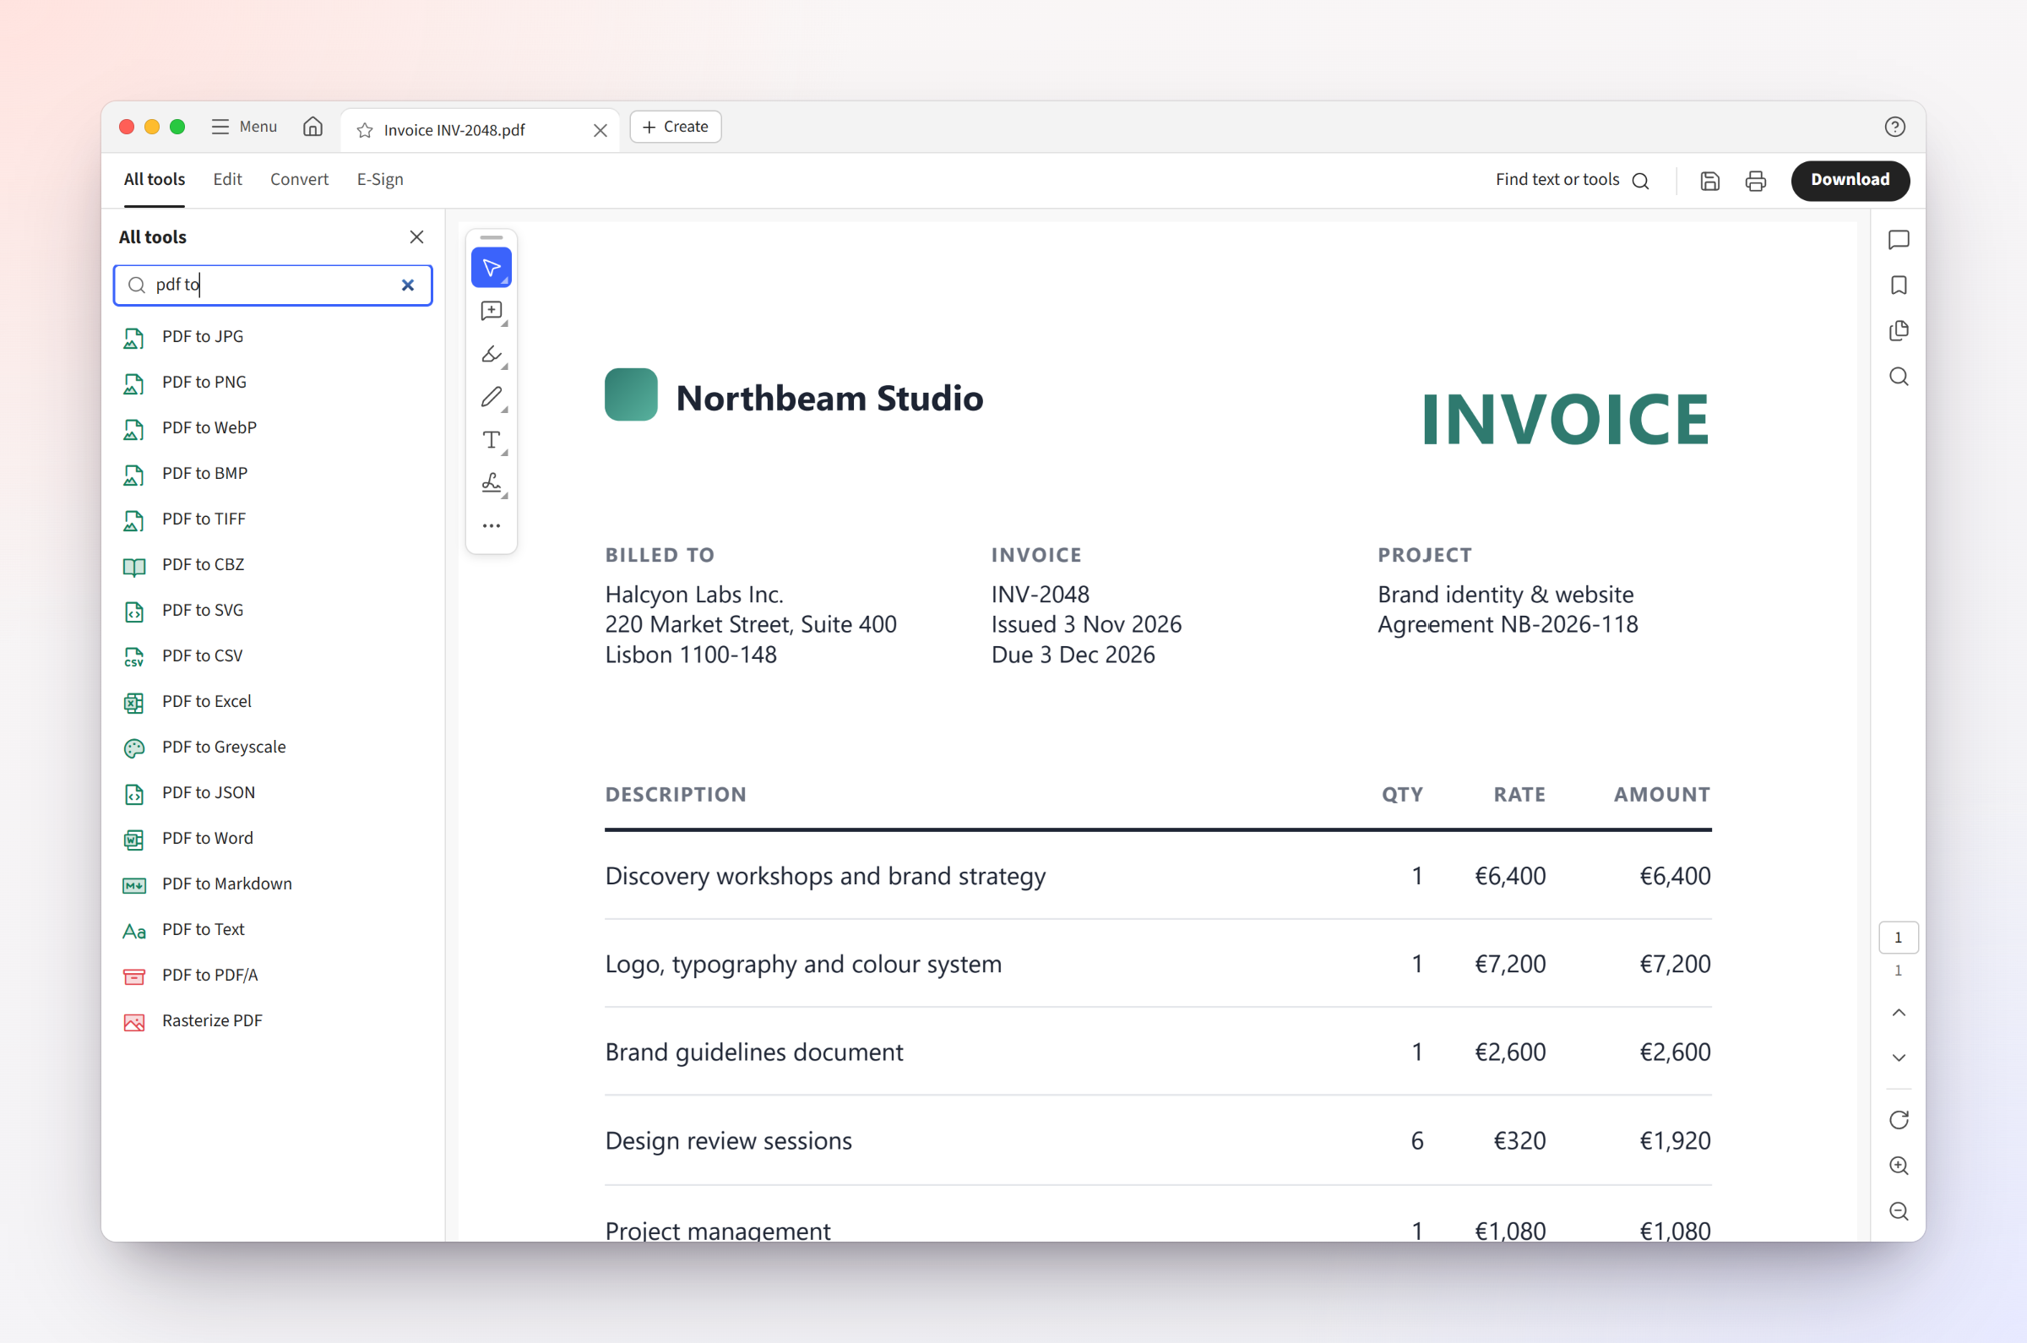Open the Menu hamburger
The width and height of the screenshot is (2027, 1343).
coord(245,127)
